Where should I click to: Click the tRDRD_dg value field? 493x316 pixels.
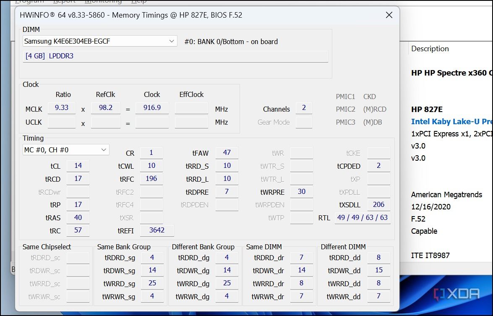pos(227,258)
